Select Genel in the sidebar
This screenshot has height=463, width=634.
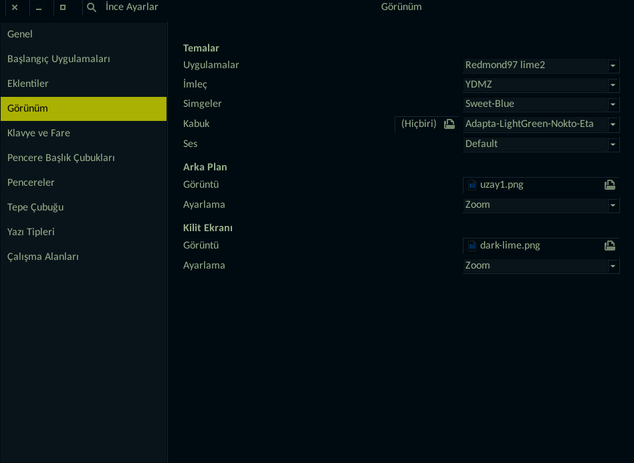(x=84, y=34)
